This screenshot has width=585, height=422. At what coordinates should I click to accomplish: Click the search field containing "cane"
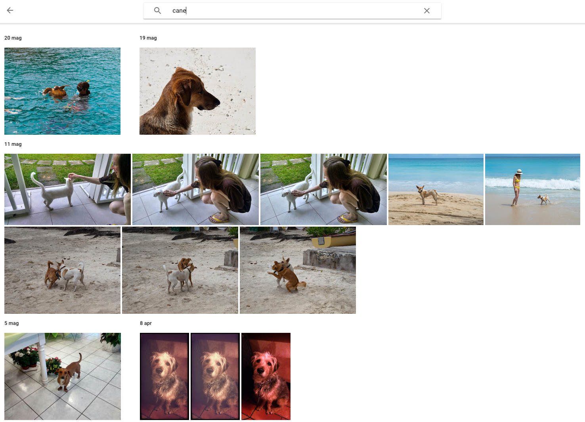(293, 11)
